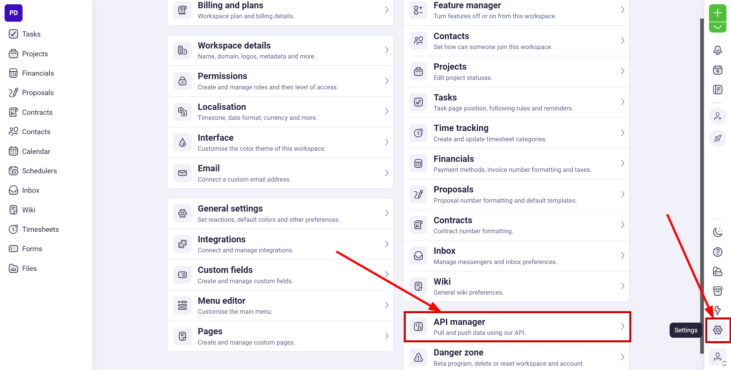Viewport: 731px width, 370px height.
Task: Open the Forms section
Action: (x=32, y=248)
